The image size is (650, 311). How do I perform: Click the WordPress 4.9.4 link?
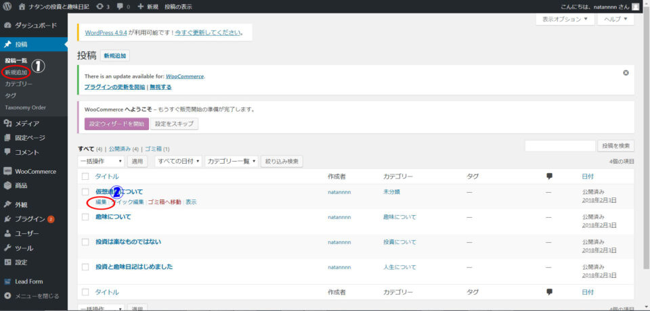pyautogui.click(x=106, y=32)
